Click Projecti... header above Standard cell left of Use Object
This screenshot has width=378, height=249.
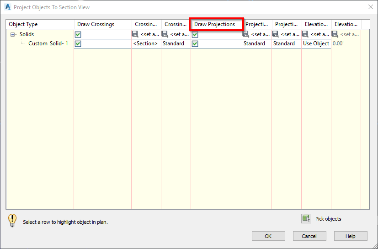click(x=287, y=24)
